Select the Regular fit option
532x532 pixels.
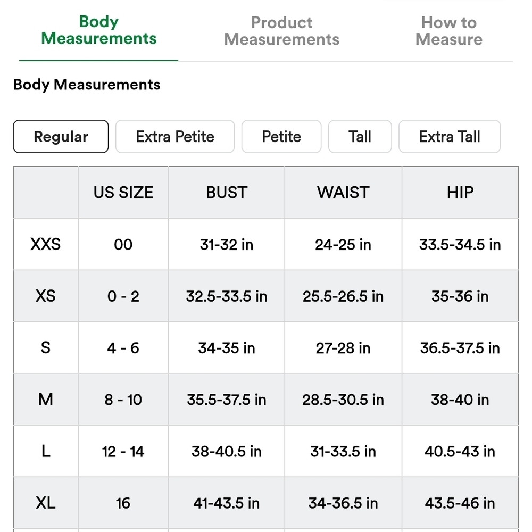click(x=61, y=136)
